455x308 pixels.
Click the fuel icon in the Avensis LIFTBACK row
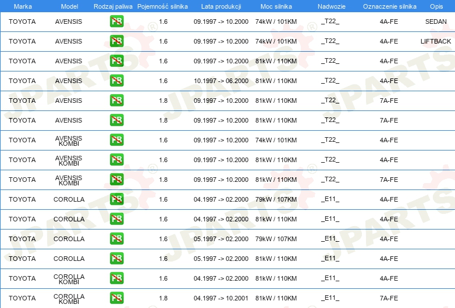[x=116, y=41]
